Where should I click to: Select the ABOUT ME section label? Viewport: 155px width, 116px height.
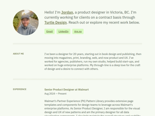[18, 54]
